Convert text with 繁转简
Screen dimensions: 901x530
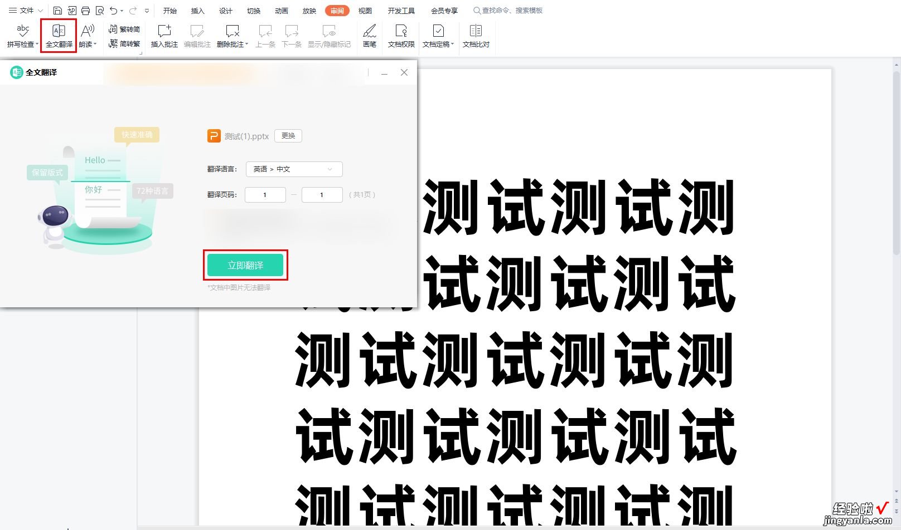click(x=124, y=29)
